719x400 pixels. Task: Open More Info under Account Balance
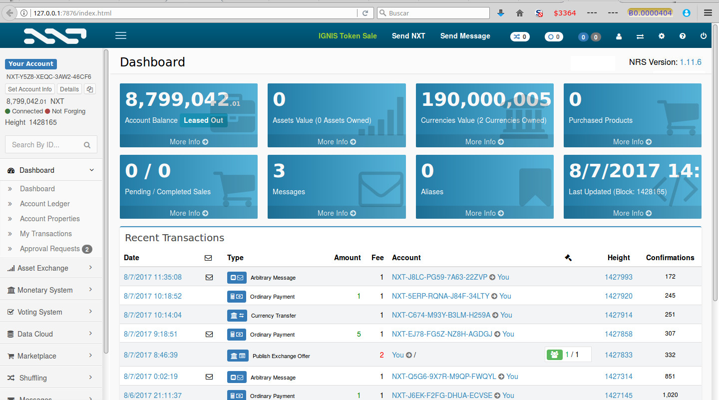pyautogui.click(x=189, y=142)
